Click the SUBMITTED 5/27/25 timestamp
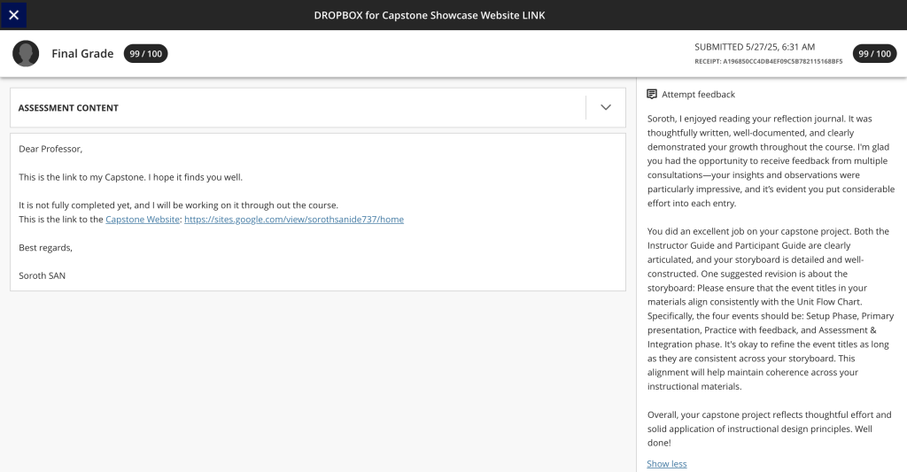The height and width of the screenshot is (472, 907). click(755, 47)
